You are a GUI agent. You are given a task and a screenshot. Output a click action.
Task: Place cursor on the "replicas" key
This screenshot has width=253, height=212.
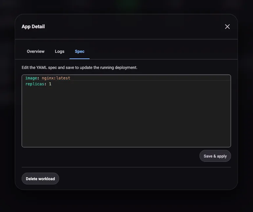35,84
